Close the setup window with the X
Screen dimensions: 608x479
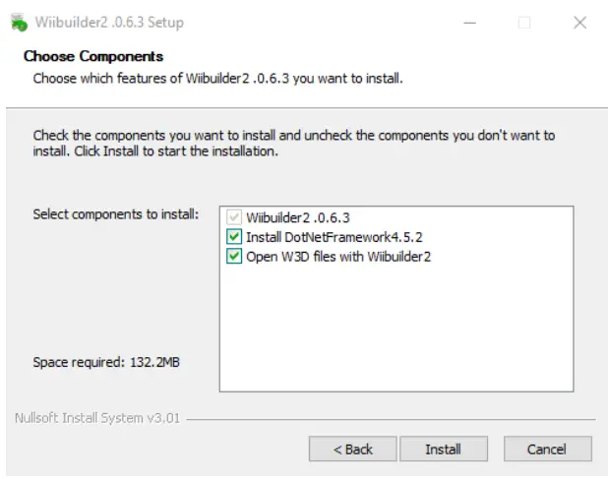(579, 22)
